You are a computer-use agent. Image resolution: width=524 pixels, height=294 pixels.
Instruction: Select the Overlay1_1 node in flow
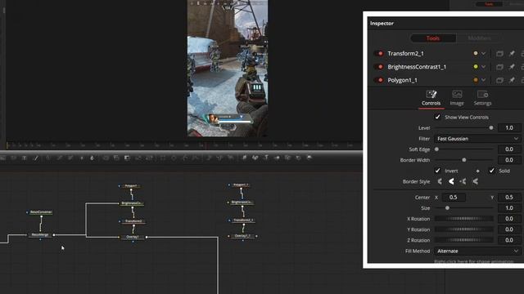242,236
